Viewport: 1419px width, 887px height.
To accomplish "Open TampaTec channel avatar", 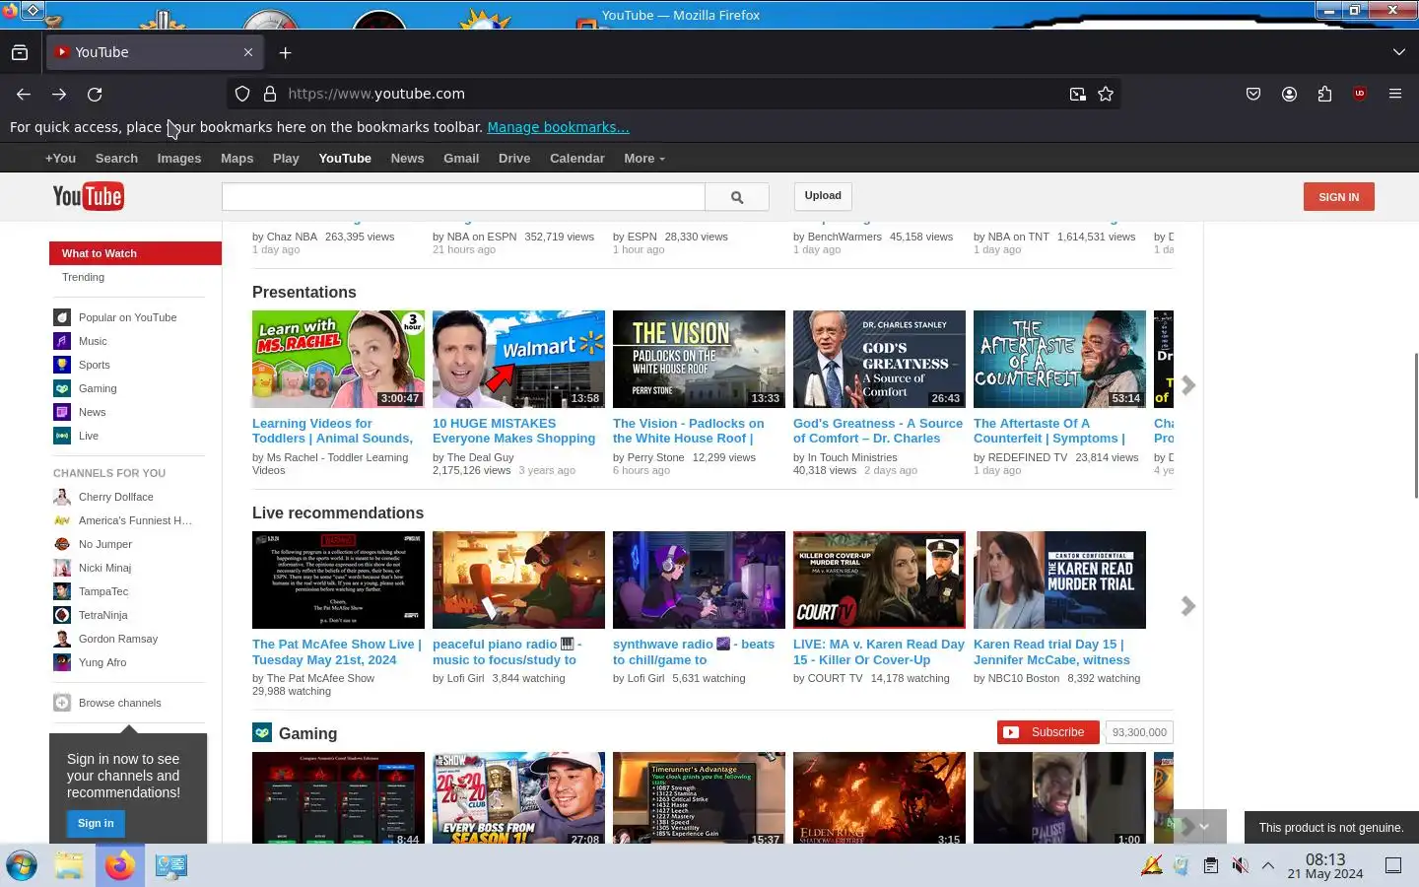I will 62,591.
